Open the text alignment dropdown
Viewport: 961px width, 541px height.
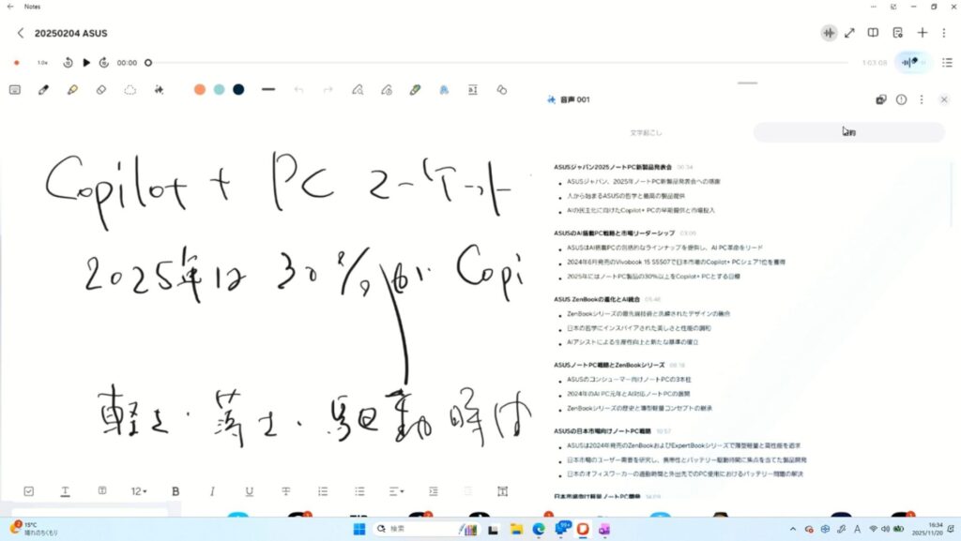tap(396, 491)
